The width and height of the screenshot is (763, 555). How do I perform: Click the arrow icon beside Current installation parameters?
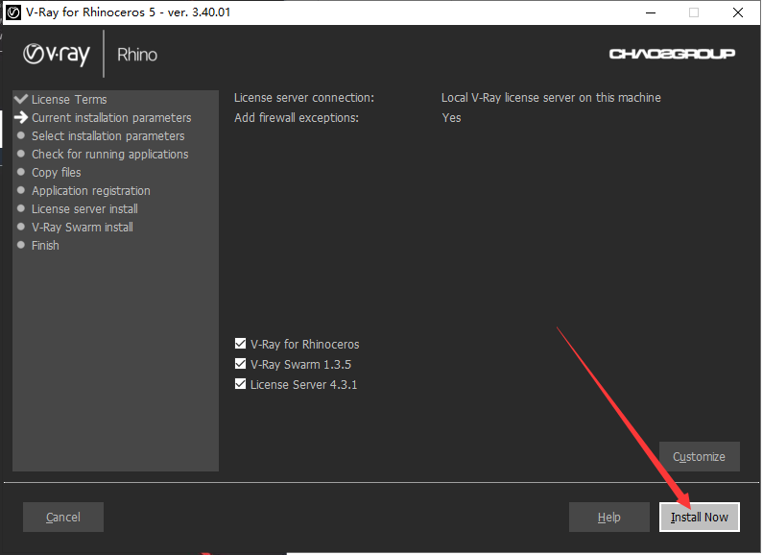[x=21, y=117]
